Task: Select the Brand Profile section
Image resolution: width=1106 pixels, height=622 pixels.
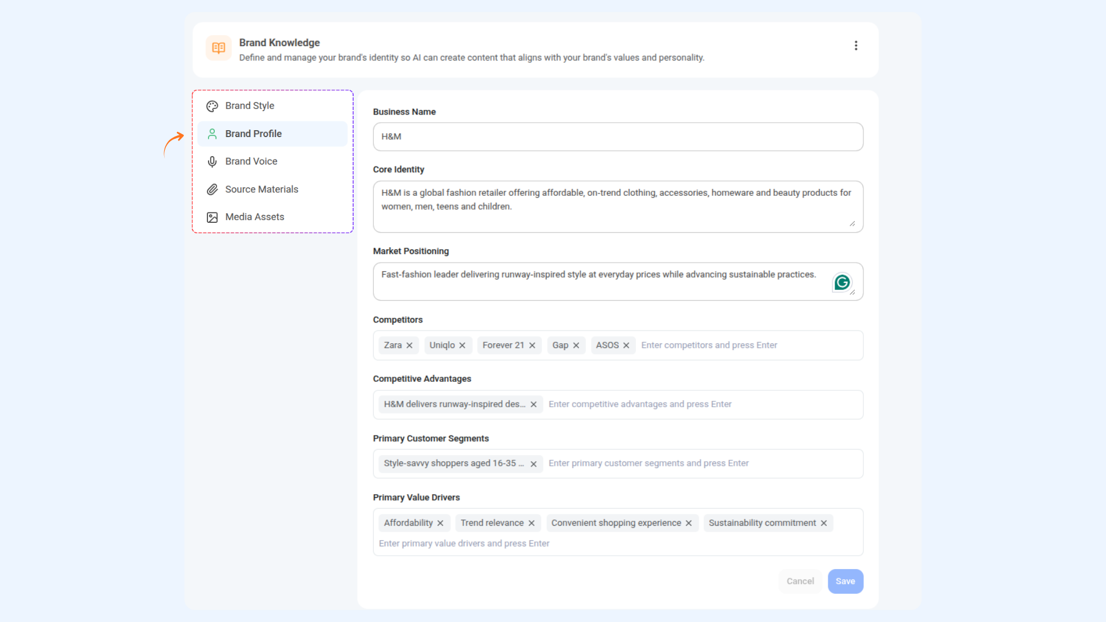Action: [272, 134]
